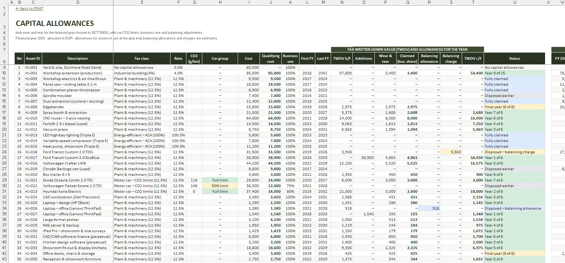Viewport: 565px width, 263px height.
Task: Click the Balancing charge header cell
Action: (x=451, y=58)
